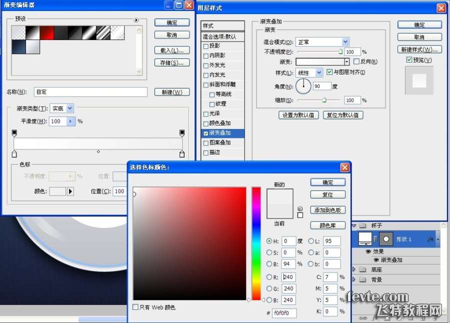450x323 pixels.
Task: Expand the 底座 layer group
Action: coord(354,269)
